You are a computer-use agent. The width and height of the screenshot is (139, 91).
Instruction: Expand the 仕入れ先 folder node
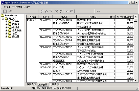point(6,30)
